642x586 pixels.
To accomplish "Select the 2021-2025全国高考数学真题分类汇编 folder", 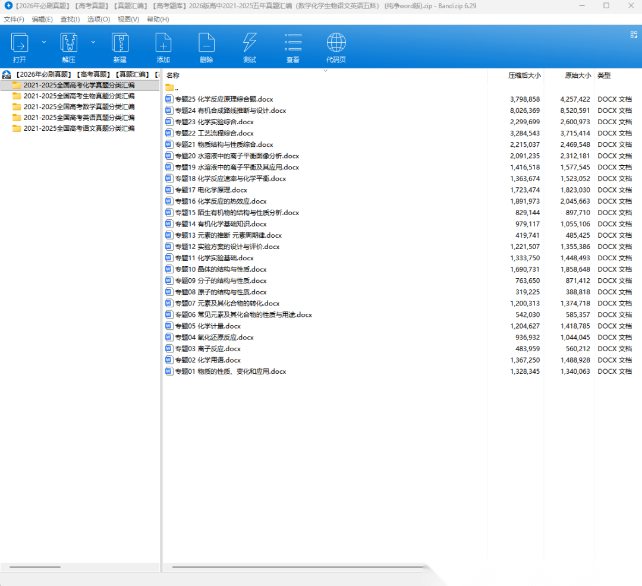I will (x=78, y=107).
